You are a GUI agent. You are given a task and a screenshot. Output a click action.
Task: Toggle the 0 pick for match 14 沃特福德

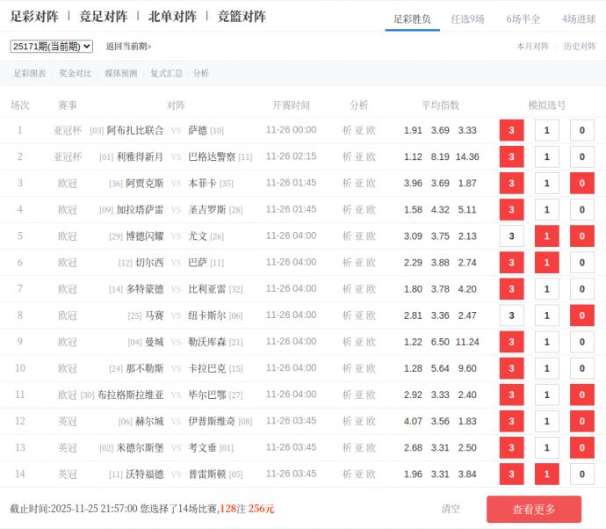pyautogui.click(x=582, y=475)
